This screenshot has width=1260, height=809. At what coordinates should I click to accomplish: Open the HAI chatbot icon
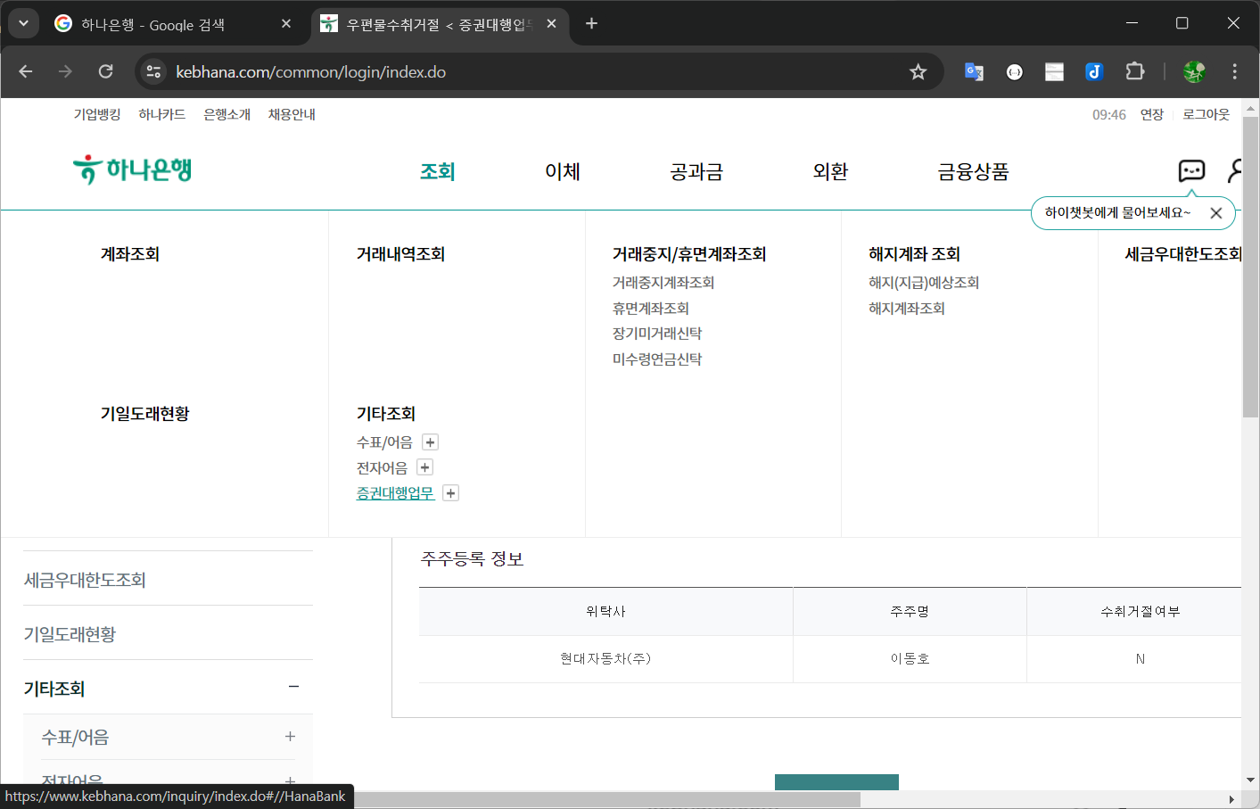point(1191,170)
